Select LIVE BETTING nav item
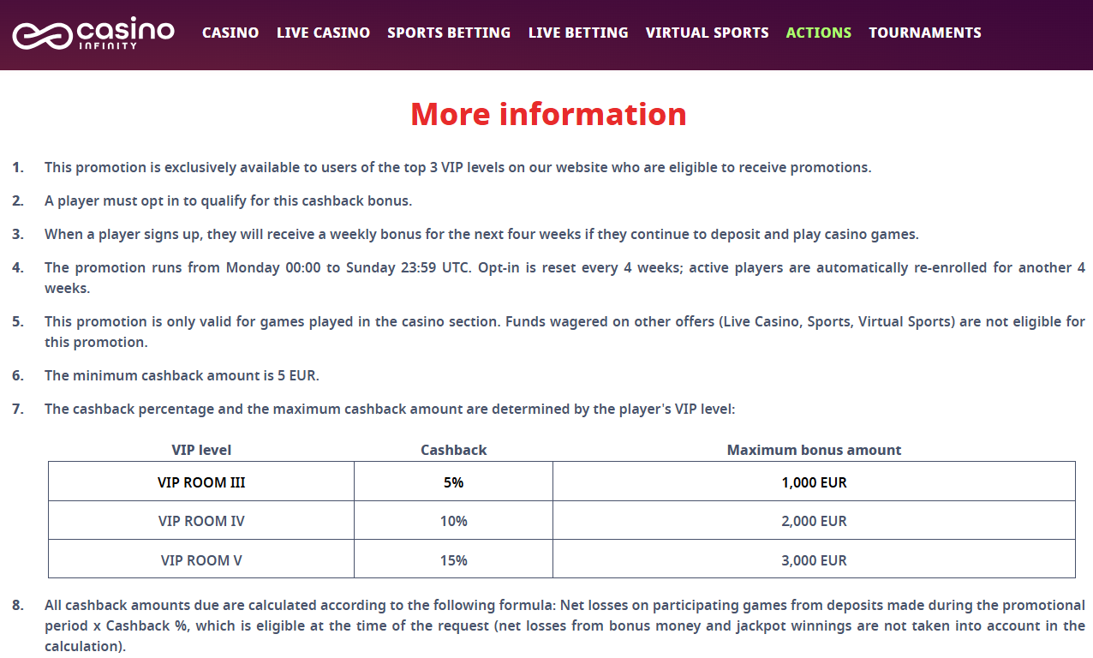Screen dimensions: 1093x658 (x=578, y=33)
